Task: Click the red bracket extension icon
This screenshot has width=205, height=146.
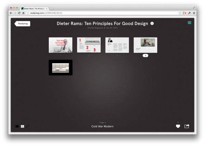Action: pyautogui.click(x=185, y=13)
